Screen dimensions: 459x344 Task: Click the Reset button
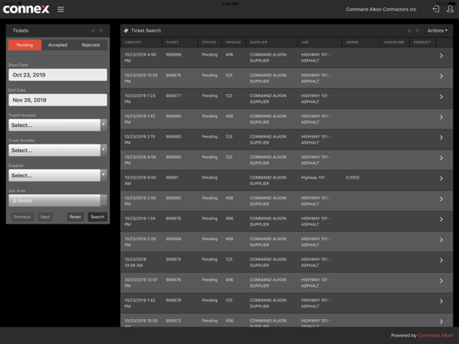pos(75,217)
